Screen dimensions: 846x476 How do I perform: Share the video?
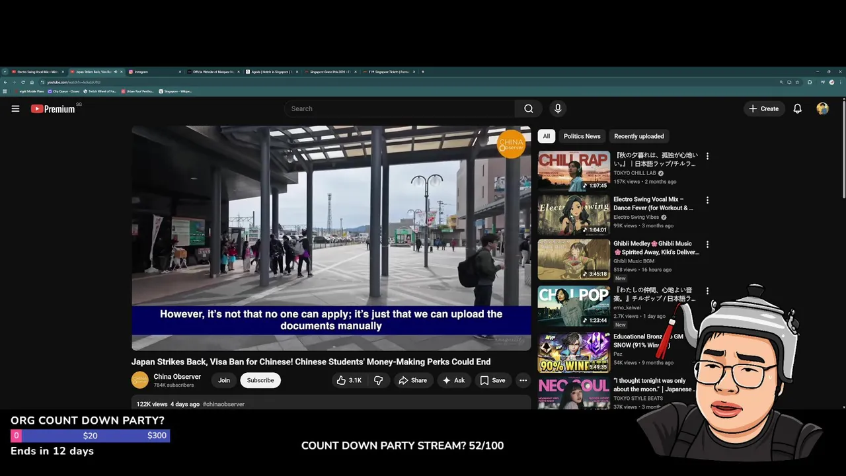click(412, 380)
